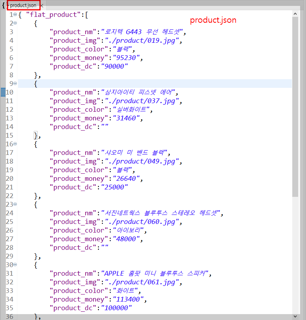Collapse the fold at line 30
The image size is (306, 320).
pos(15,264)
